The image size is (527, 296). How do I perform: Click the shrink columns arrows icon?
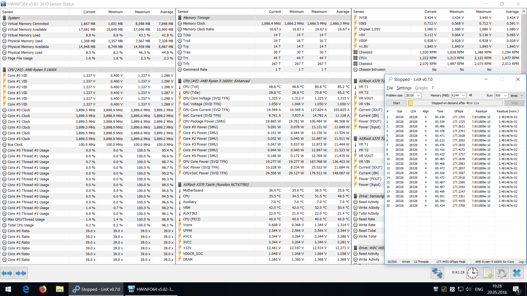(x=21, y=273)
